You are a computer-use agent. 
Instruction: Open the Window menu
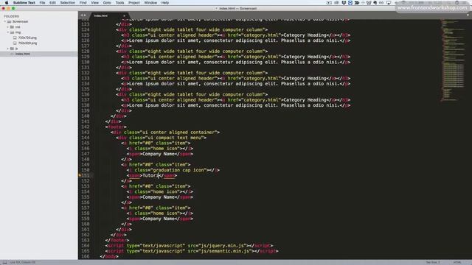[150, 3]
